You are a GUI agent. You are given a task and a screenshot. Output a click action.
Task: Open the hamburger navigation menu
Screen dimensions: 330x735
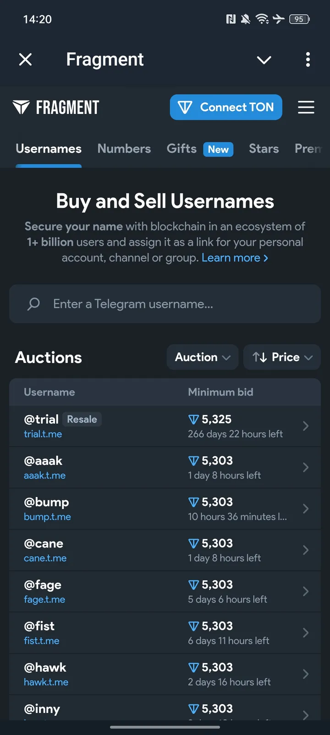(306, 107)
